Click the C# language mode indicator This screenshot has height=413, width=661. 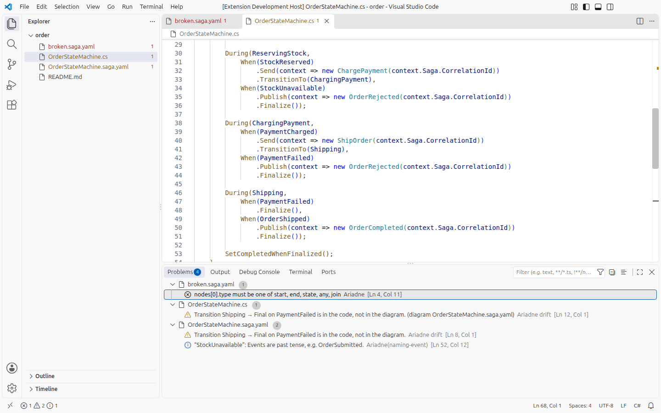(x=637, y=406)
